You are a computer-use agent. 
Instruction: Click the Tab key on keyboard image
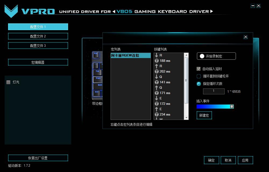tap(98, 73)
